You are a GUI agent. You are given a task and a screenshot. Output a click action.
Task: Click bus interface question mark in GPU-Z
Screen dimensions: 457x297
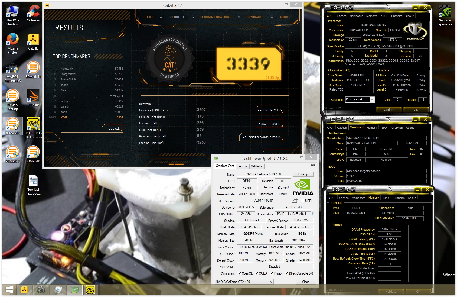[312, 214]
